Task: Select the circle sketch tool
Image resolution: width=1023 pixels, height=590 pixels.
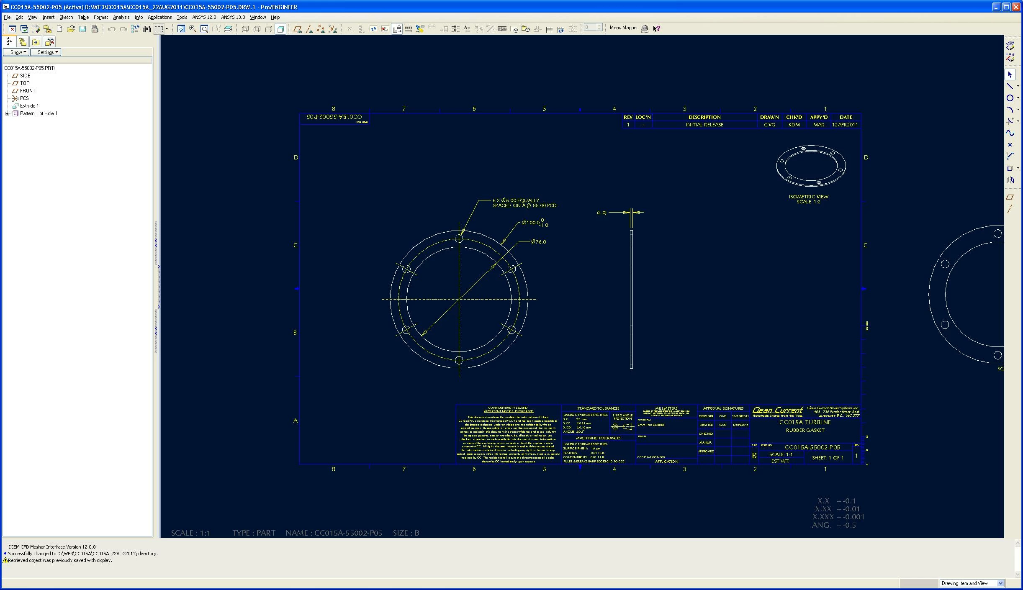Action: pyautogui.click(x=1010, y=98)
